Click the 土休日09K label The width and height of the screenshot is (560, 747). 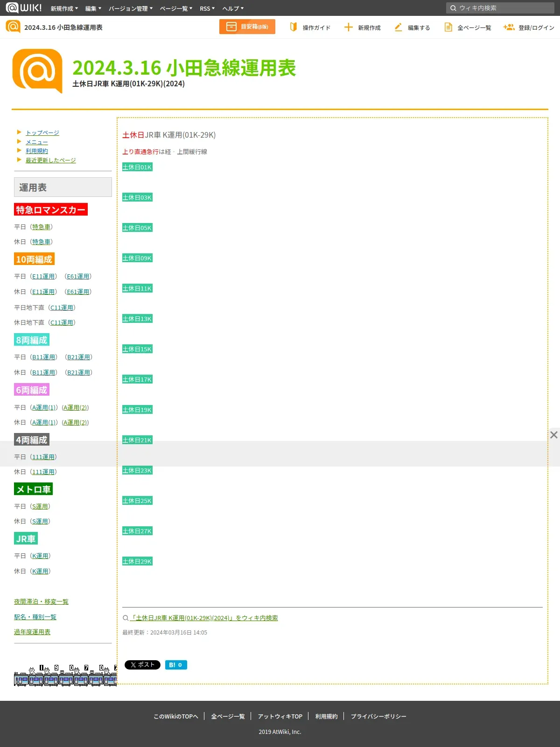coord(137,258)
